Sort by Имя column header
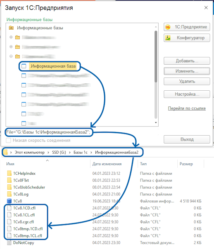Viewport: 214px width, 249px height. 10,164
